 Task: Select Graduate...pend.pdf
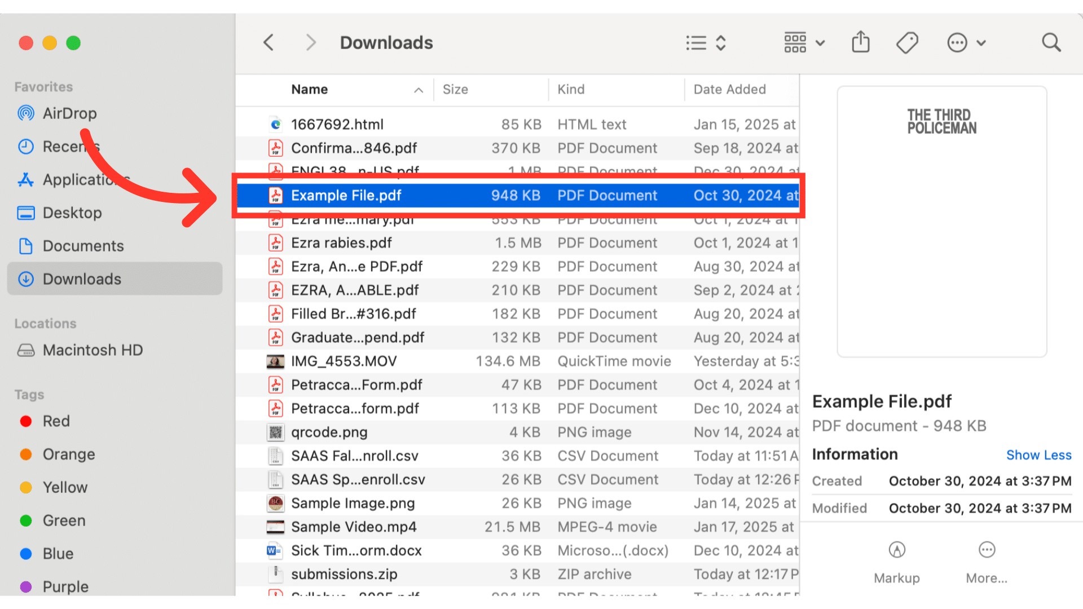518,338
